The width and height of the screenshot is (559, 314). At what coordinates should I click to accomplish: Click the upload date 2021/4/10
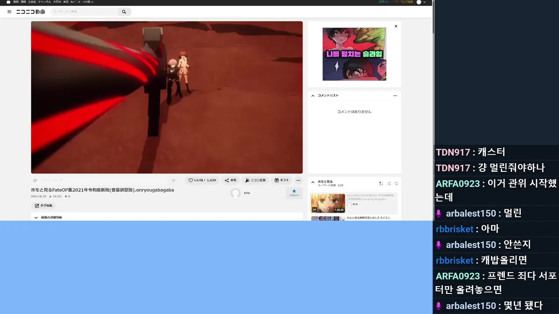(x=38, y=196)
